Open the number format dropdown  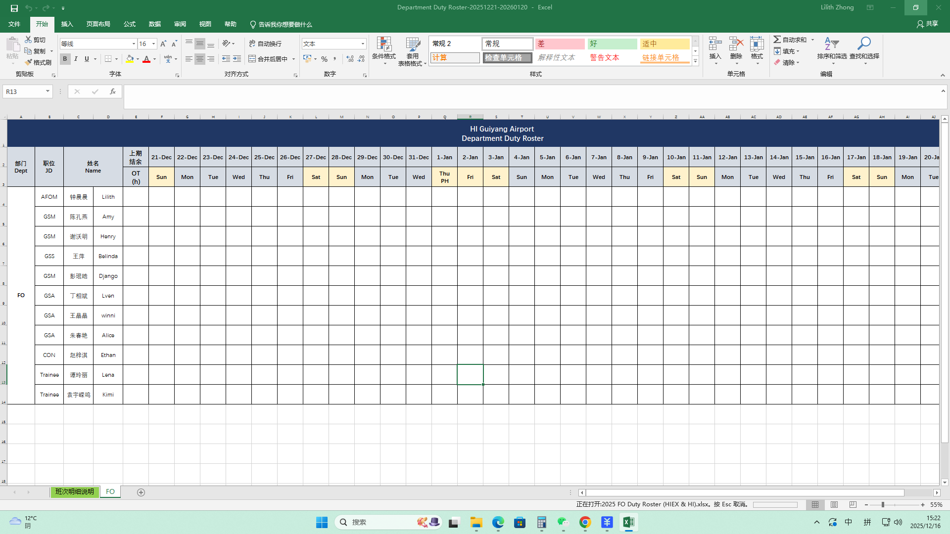coord(363,44)
